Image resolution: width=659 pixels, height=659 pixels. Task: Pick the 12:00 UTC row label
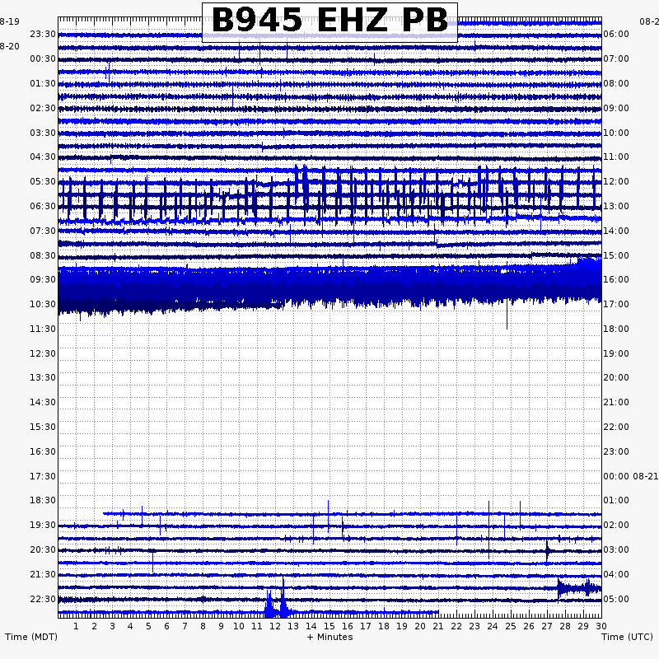616,181
